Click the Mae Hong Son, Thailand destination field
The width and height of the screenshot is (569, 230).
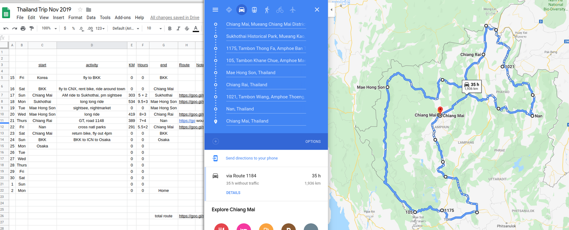pos(265,73)
